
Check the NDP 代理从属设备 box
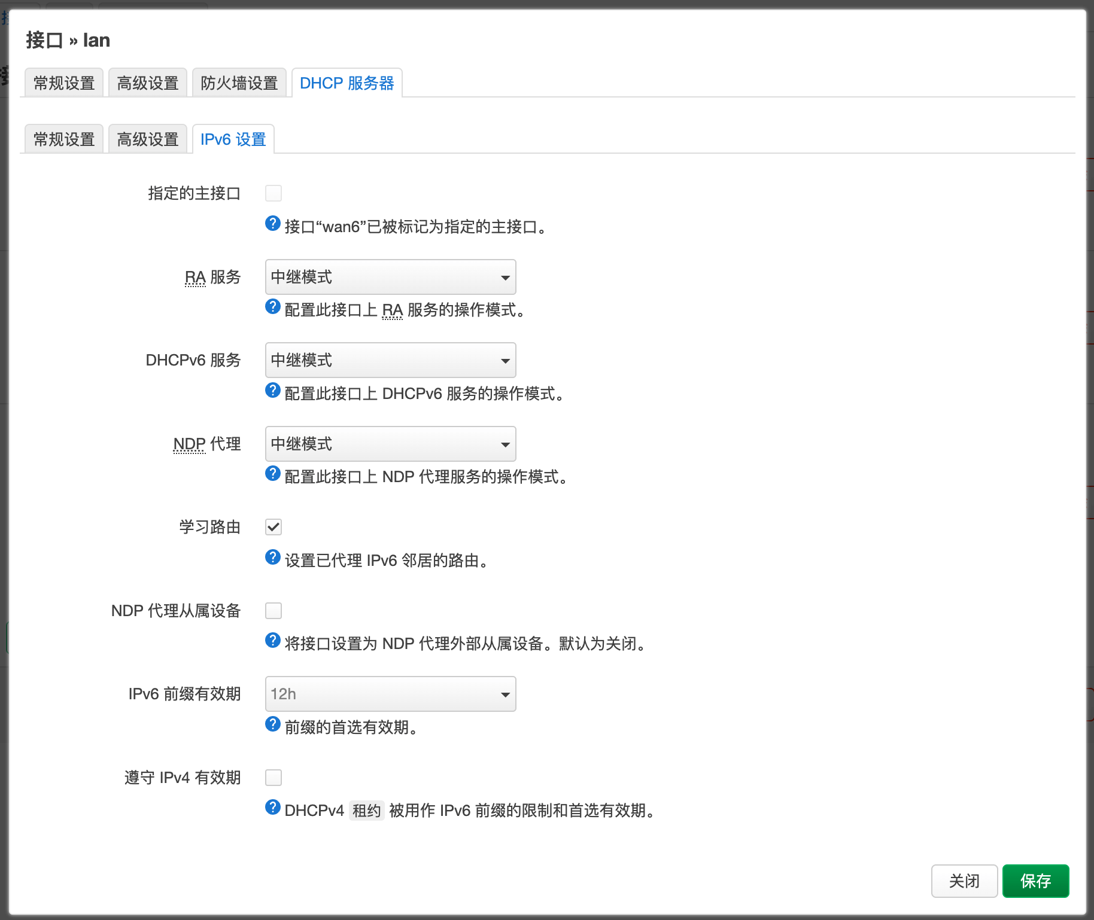click(273, 610)
